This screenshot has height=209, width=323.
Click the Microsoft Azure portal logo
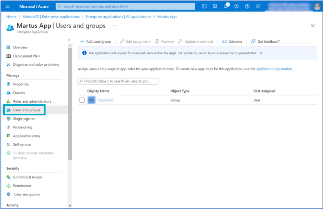click(34, 7)
